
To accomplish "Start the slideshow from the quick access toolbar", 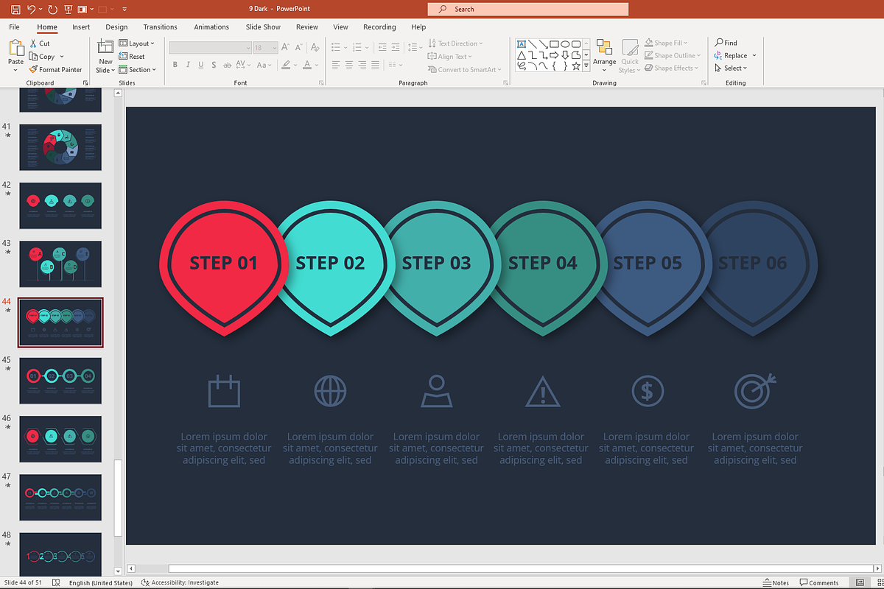I will (x=69, y=9).
